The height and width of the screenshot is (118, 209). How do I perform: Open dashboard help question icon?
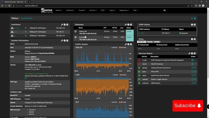click(x=195, y=18)
